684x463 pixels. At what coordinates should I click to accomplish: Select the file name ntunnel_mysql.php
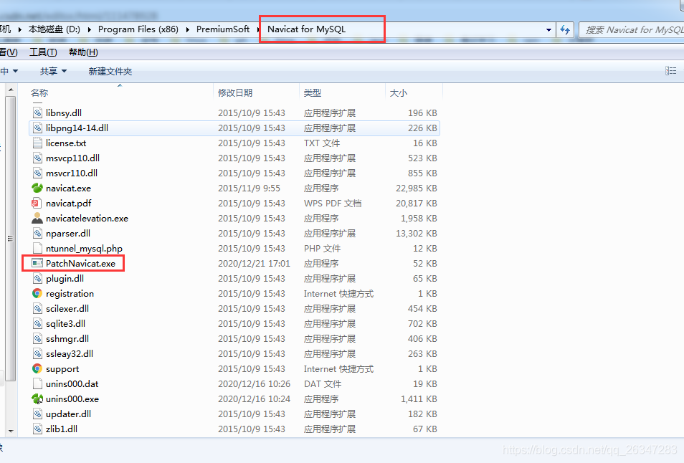(x=84, y=249)
